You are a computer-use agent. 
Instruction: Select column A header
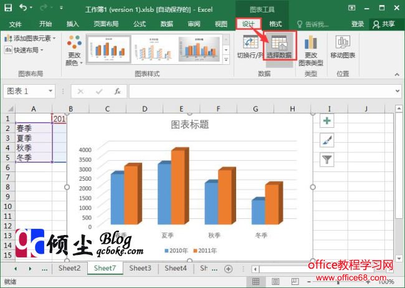(x=34, y=109)
